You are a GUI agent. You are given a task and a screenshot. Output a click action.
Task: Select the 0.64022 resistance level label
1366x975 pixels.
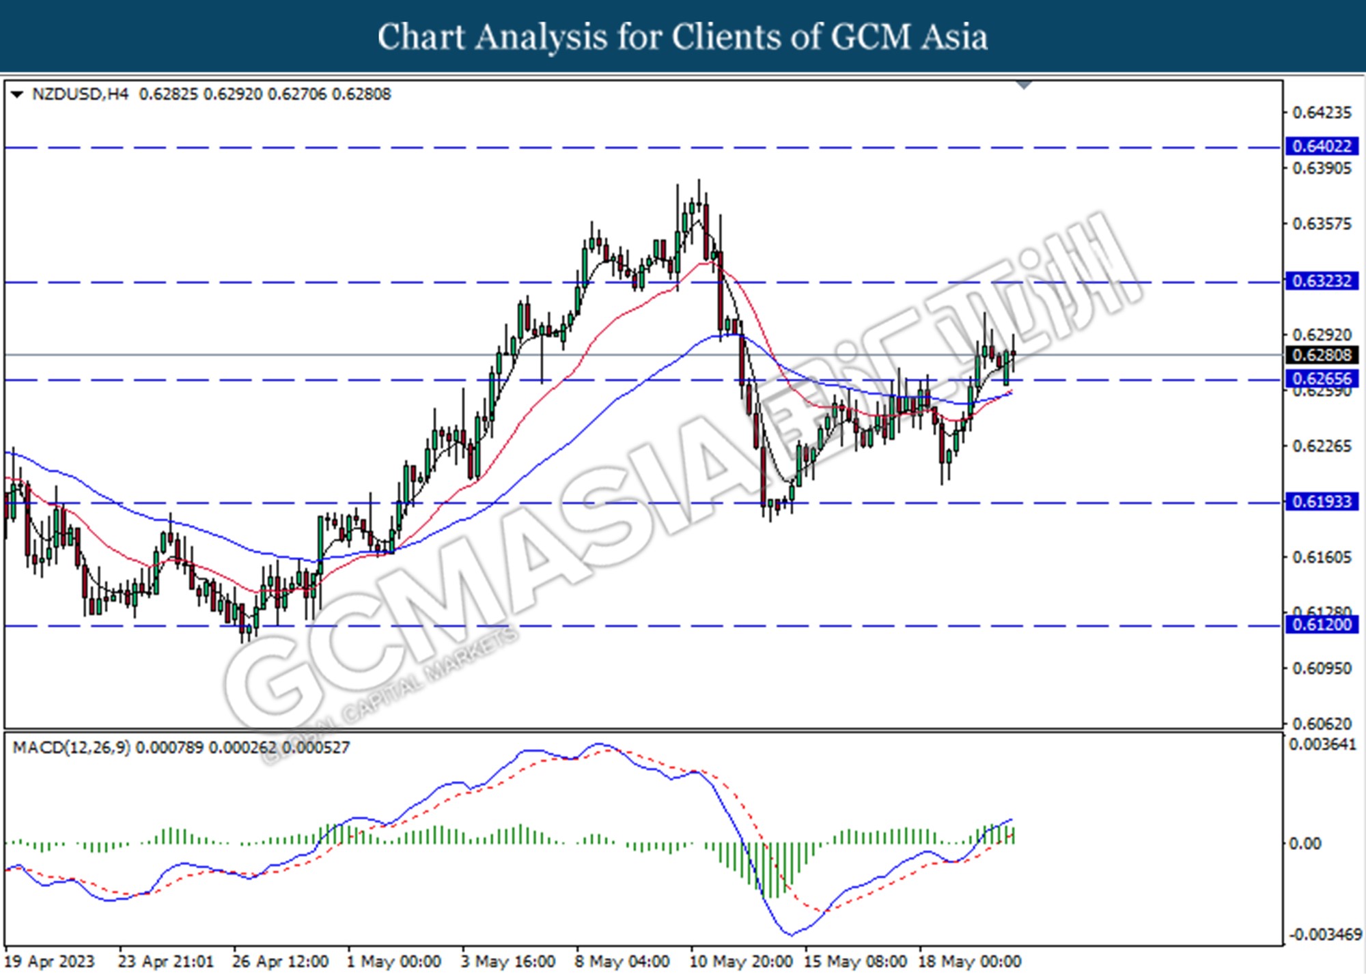tap(1322, 146)
